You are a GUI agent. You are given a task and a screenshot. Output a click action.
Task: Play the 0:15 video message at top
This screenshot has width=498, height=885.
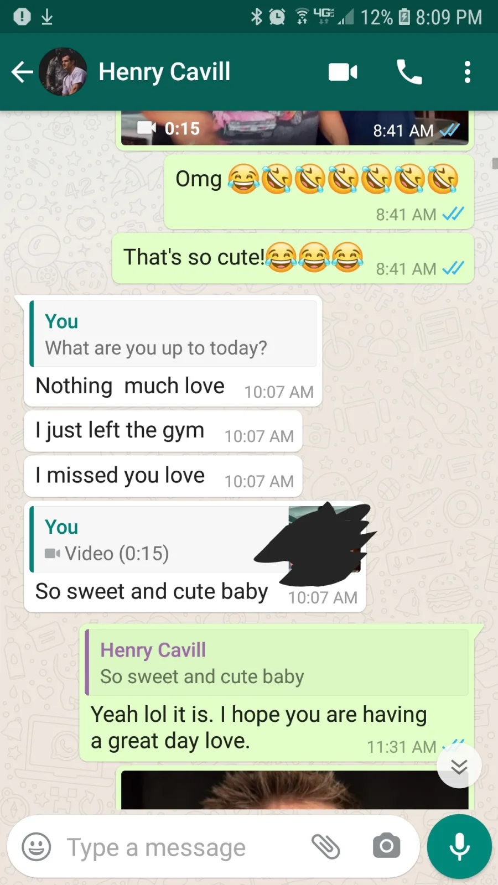(x=294, y=128)
